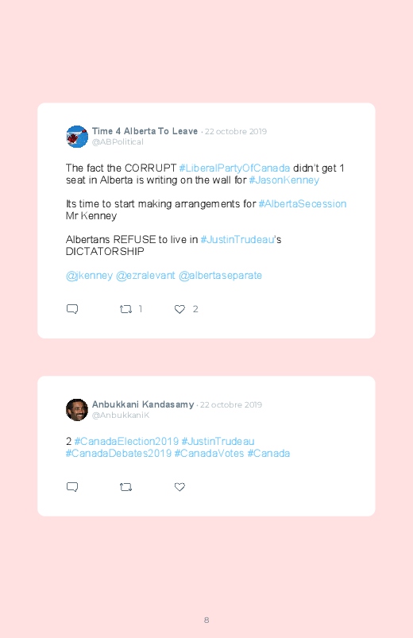This screenshot has width=413, height=638.
Task: Open #JustinTrudeau hashtag in first tweet
Action: 237,239
